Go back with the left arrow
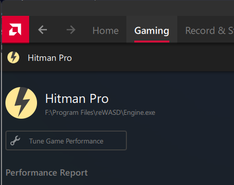 [42, 30]
